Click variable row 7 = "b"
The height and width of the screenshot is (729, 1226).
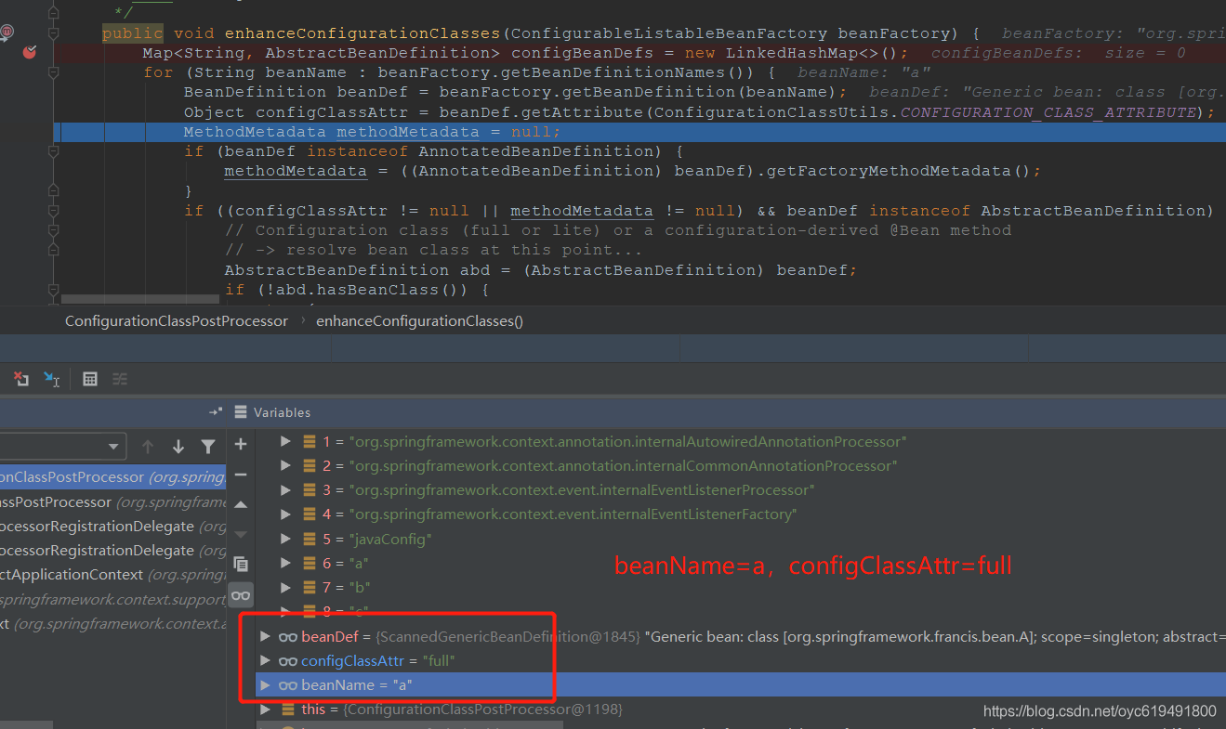pyautogui.click(x=741, y=587)
